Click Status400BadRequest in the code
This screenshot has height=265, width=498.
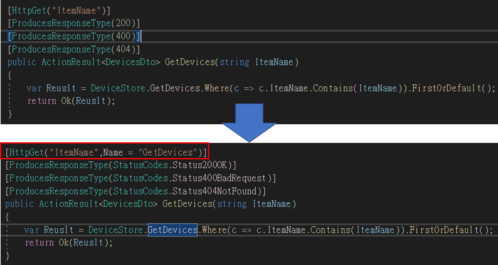[219, 178]
